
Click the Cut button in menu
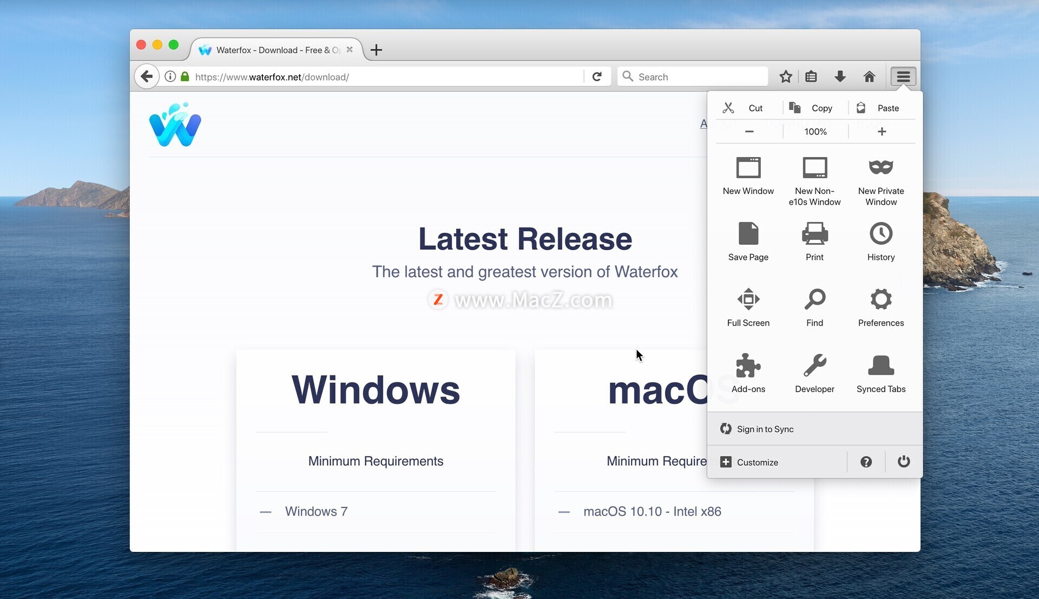pos(749,108)
